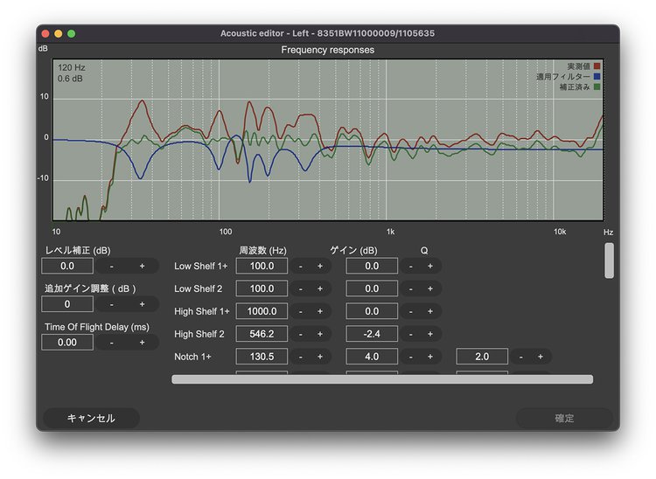Click the red 実測値 legend swatch
This screenshot has width=656, height=479.
597,66
